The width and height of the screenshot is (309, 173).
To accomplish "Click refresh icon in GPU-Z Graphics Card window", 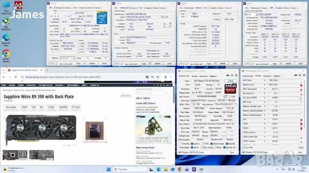I will [232, 75].
